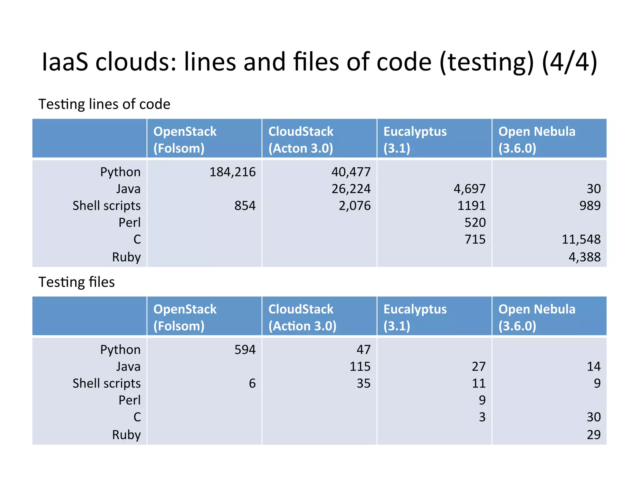The width and height of the screenshot is (639, 479).
Task: Select the 26,224 Java lines value
Action: click(351, 189)
